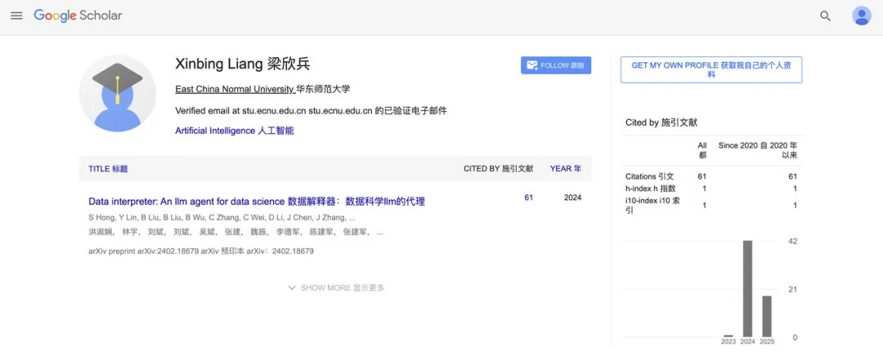The image size is (883, 361).
Task: Click the graduation cap profile photo
Action: point(117,93)
